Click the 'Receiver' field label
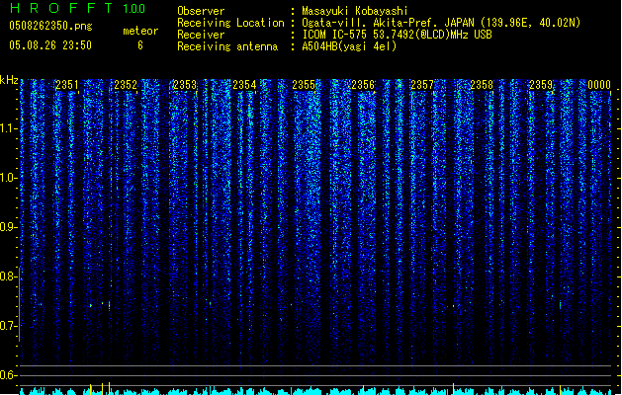This screenshot has width=622, height=395. pos(201,35)
